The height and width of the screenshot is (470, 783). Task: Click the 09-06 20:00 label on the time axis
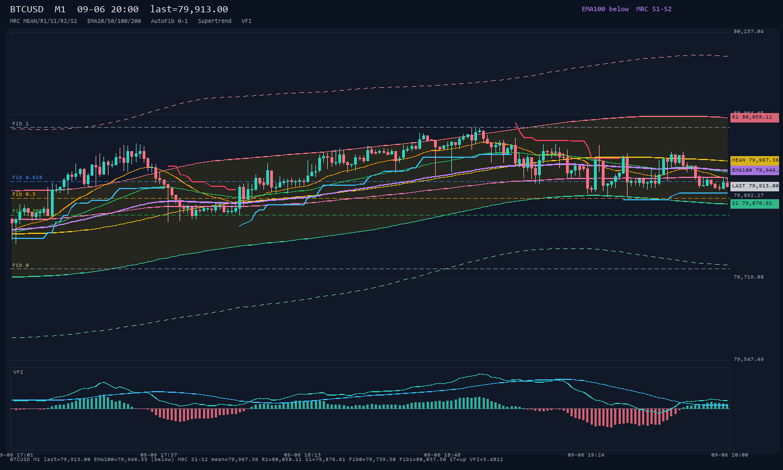(x=729, y=455)
